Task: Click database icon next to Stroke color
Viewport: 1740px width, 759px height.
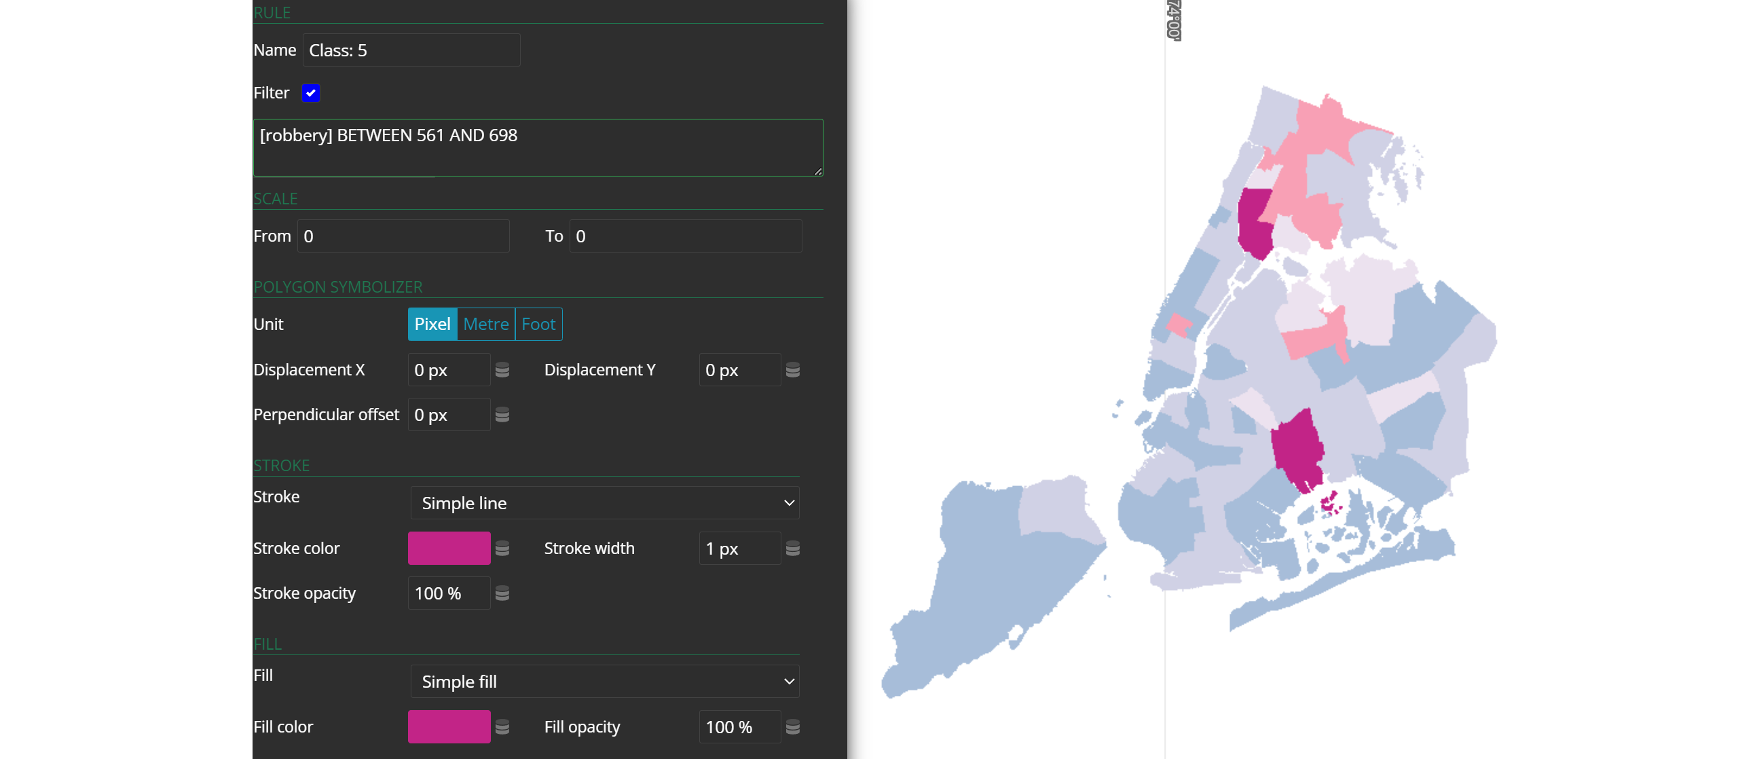Action: [x=502, y=549]
